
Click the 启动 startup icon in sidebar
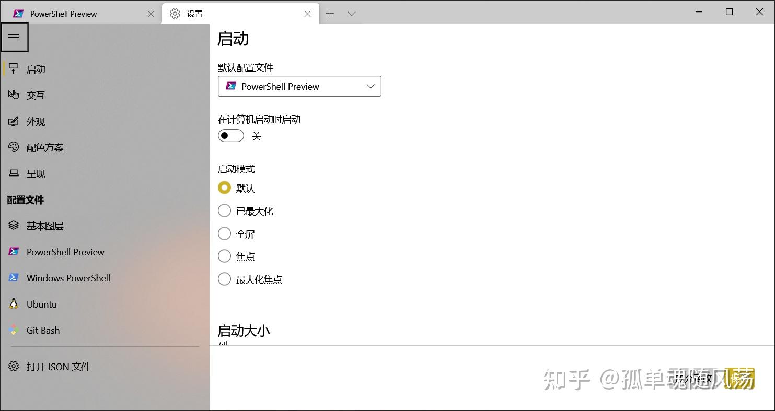click(14, 68)
